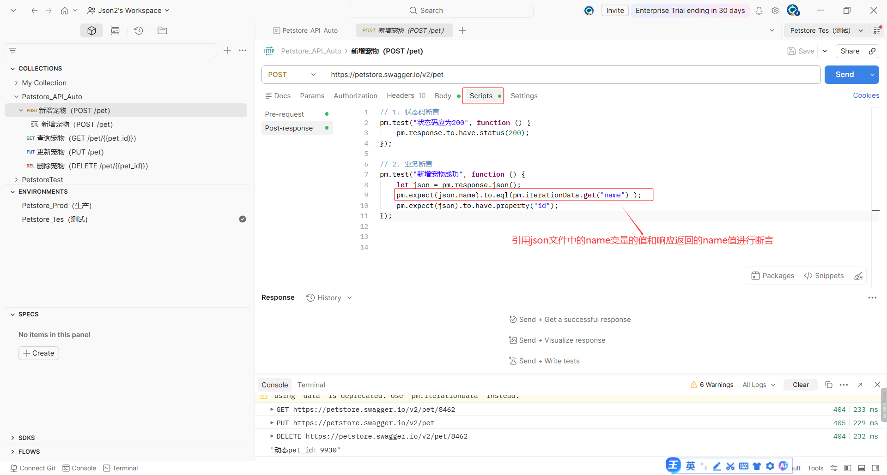Click the Share button
Viewport: 887px width, 475px height.
click(x=850, y=51)
